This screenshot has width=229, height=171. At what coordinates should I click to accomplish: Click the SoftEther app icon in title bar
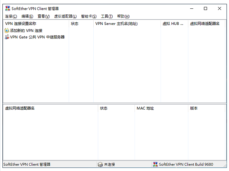(7, 8)
